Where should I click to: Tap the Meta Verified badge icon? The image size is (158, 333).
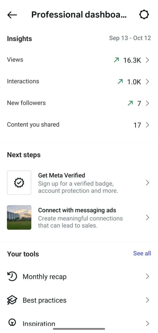tap(19, 183)
